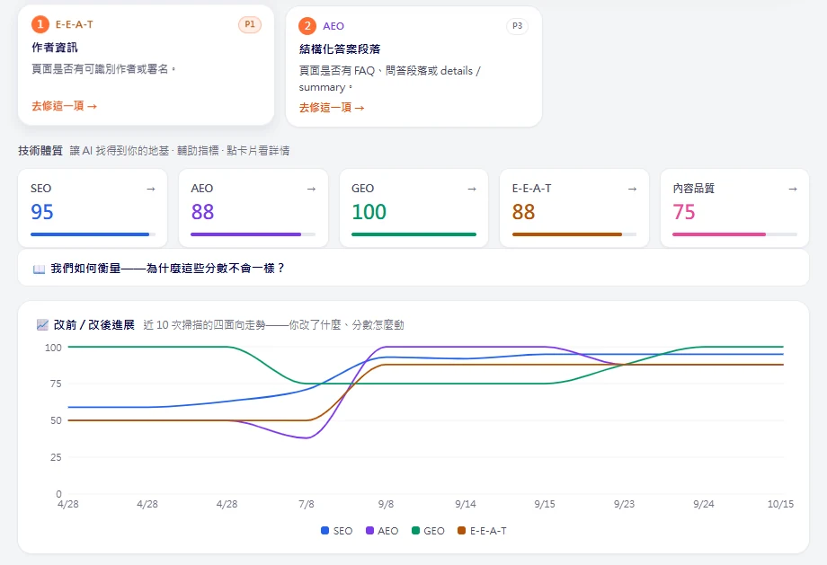Click the 7/8 date on chart axis

click(307, 504)
